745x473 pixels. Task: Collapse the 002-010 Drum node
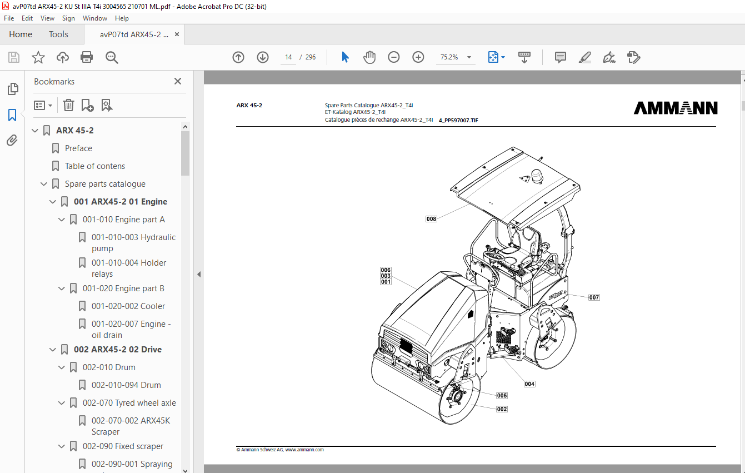62,367
